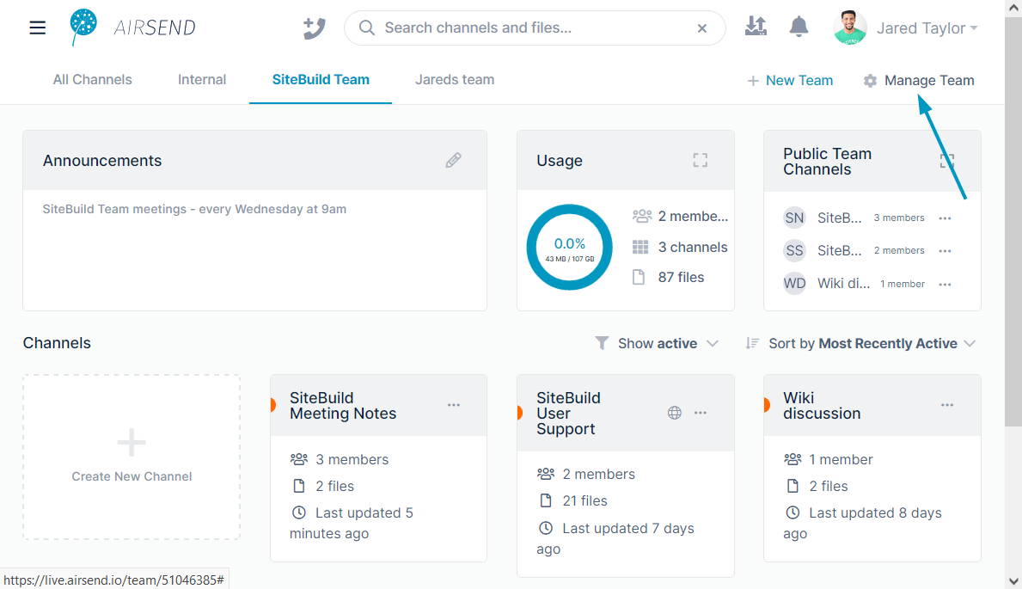Click the sort order icon
This screenshot has height=589, width=1022.
coord(753,343)
